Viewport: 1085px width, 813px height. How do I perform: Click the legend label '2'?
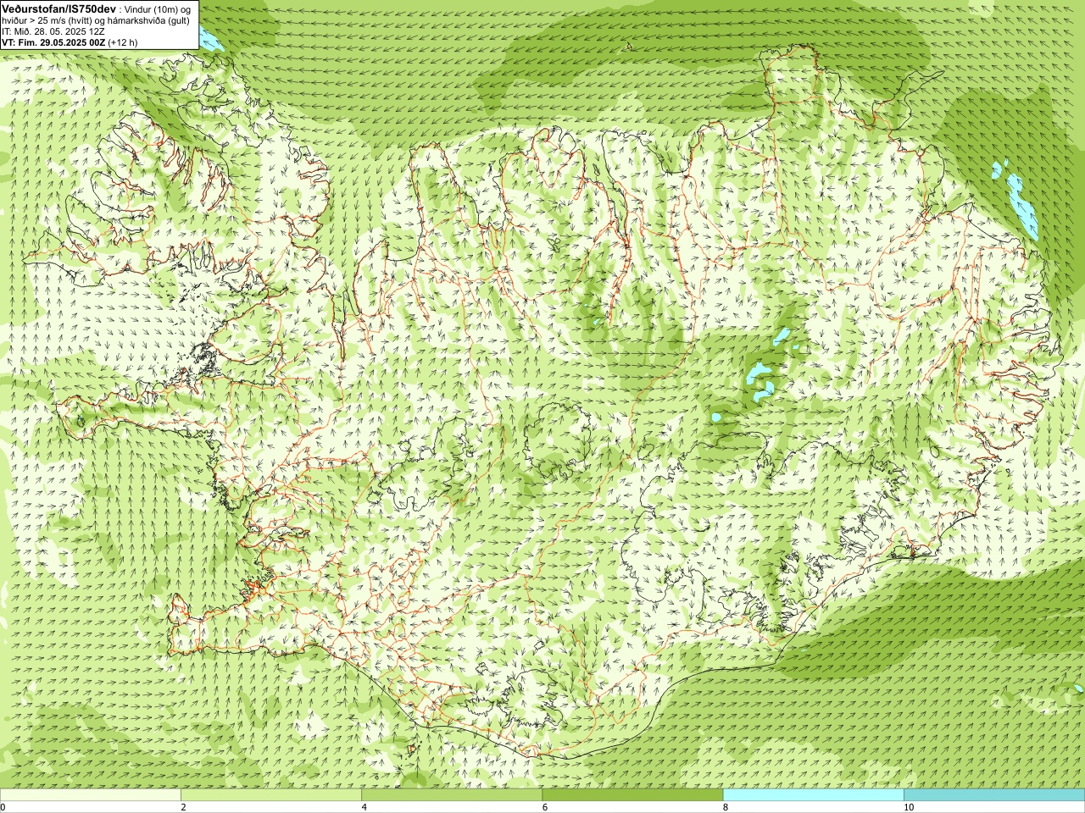[x=183, y=807]
